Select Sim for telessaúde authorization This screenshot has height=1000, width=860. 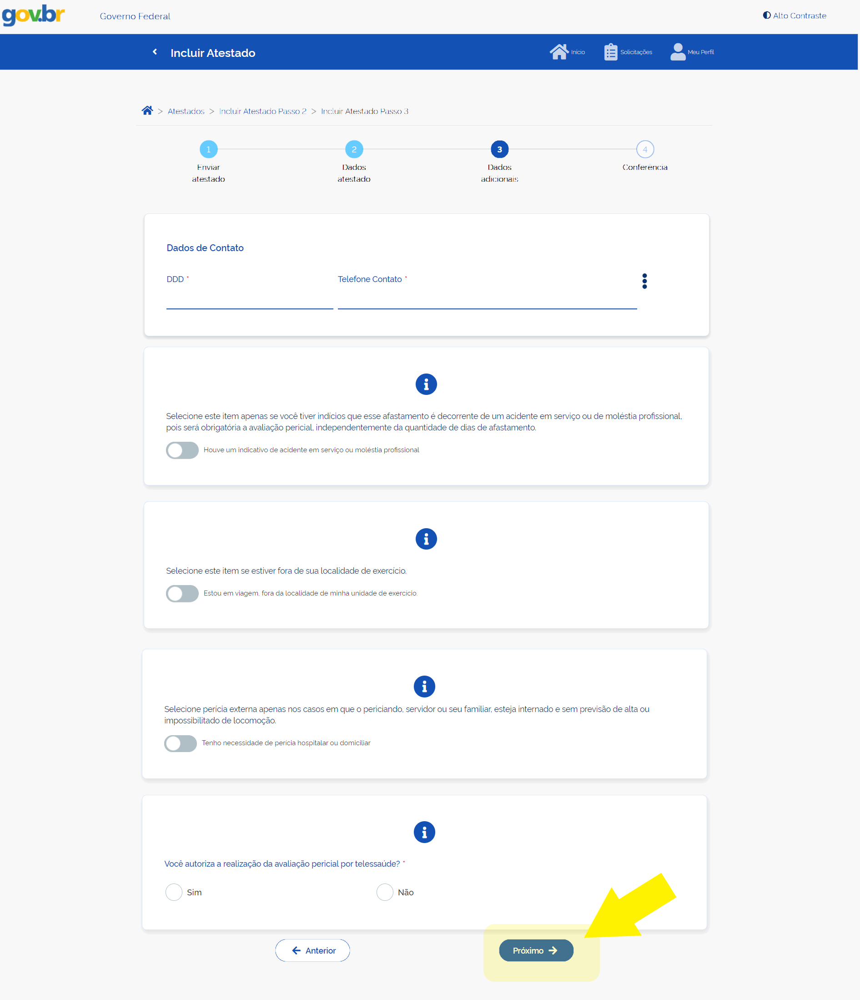tap(174, 892)
